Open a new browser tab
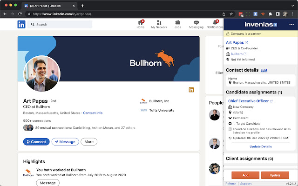 [x=82, y=6]
